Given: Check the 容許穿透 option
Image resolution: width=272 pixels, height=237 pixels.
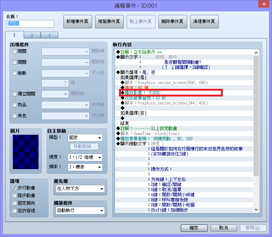Looking at the screenshot, I should coord(15,211).
